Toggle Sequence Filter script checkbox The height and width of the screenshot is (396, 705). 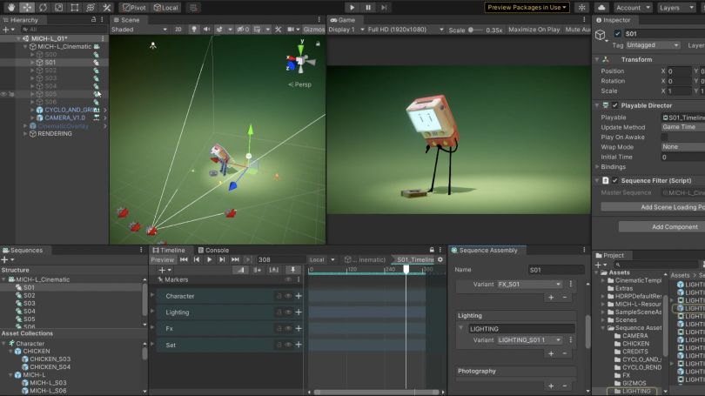(x=614, y=180)
